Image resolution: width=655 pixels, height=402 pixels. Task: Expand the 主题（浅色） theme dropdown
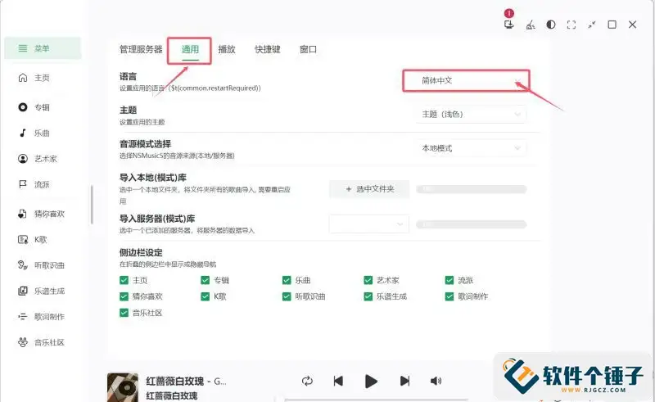coord(469,115)
